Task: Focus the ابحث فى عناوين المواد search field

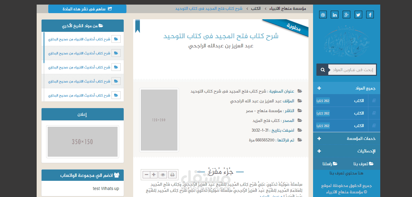Action: tap(352, 70)
